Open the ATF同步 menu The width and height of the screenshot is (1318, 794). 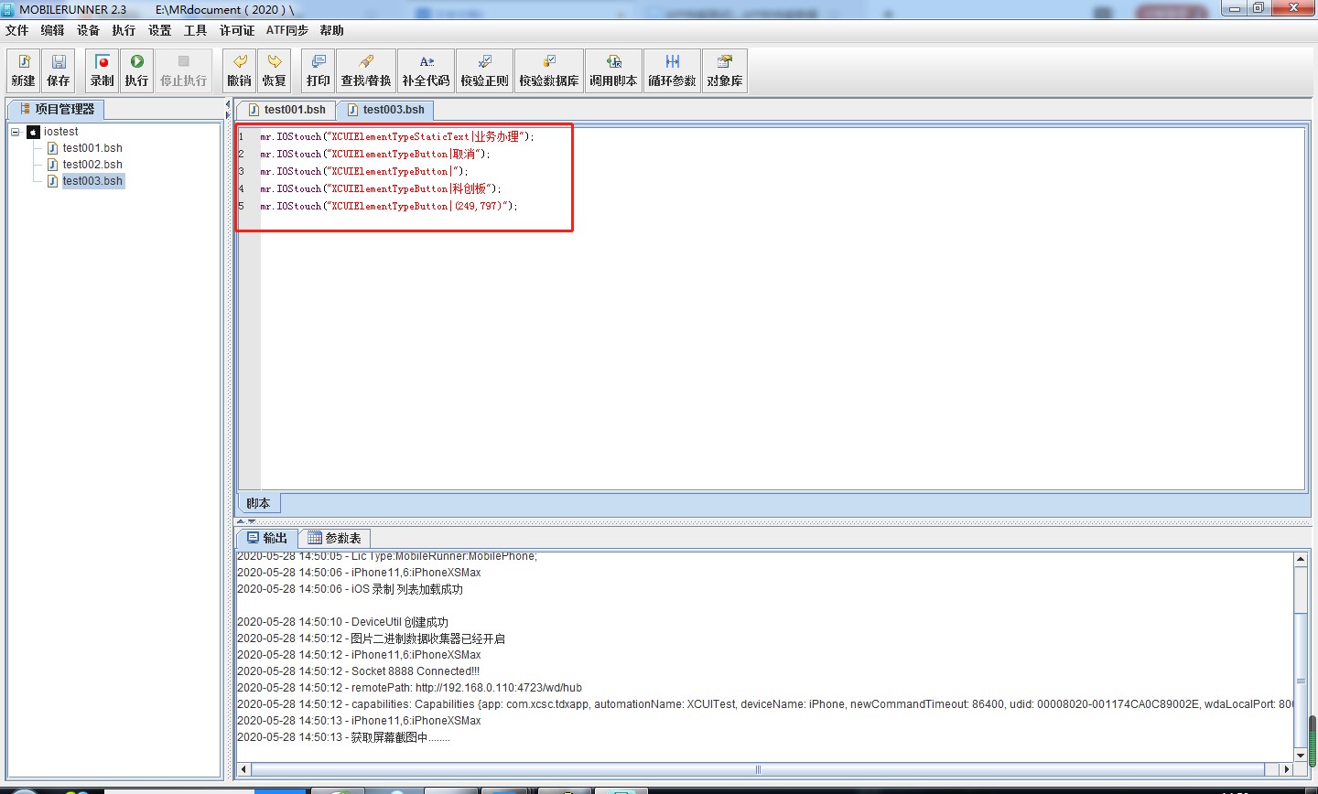click(286, 30)
